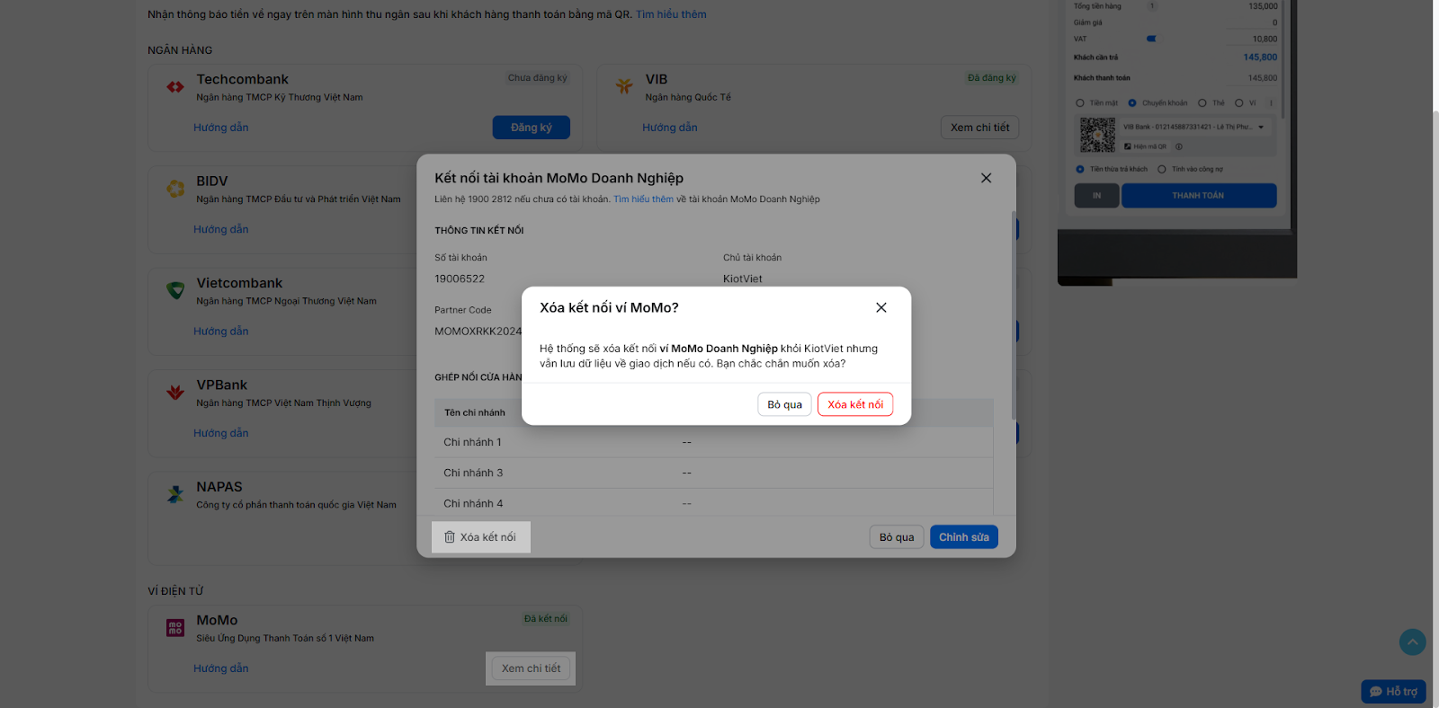Choose the Tính vào công nợ radio option
Viewport: 1439px width, 708px height.
pos(1162,169)
